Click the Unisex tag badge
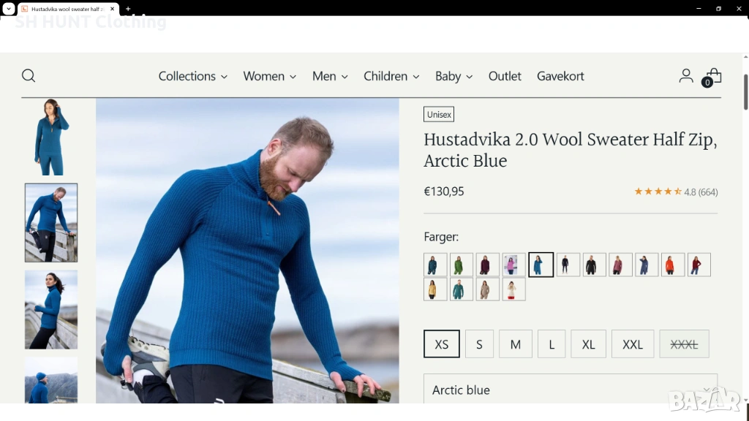Viewport: 749px width, 421px height. pyautogui.click(x=439, y=115)
